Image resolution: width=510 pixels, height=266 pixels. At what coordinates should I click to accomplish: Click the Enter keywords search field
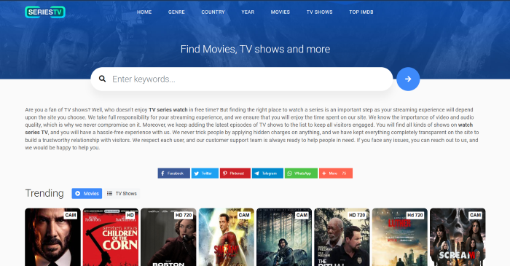242,79
